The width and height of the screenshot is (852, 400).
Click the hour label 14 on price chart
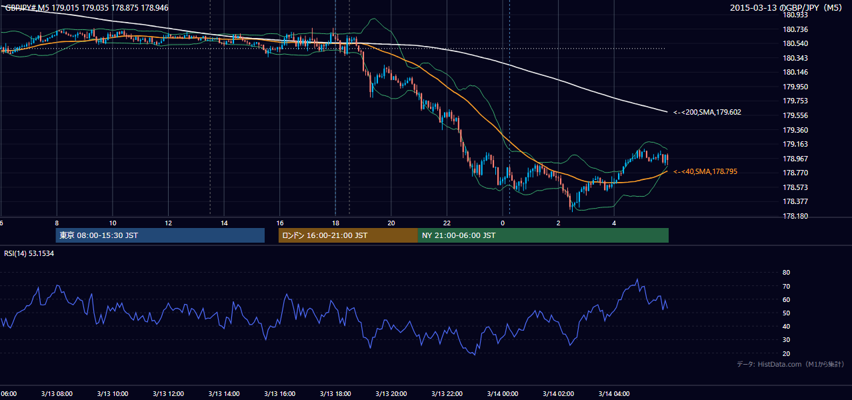coord(224,223)
